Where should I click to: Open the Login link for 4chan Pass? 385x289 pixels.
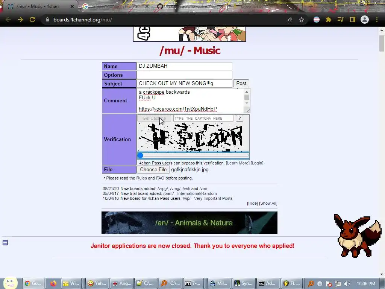[257, 163]
